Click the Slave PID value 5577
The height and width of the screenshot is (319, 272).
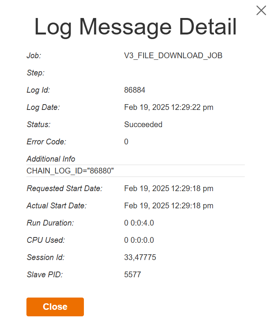[133, 275]
